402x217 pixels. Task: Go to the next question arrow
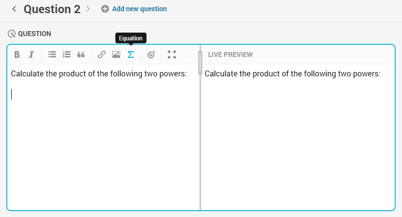(88, 9)
